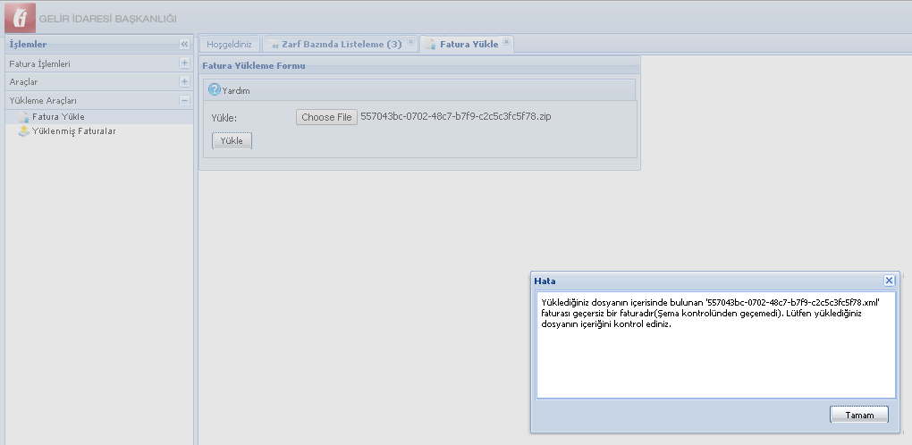Click inside the error message text box
This screenshot has width=912, height=445.
(x=715, y=357)
